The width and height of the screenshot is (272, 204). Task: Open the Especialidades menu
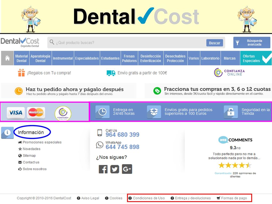[x=87, y=58]
